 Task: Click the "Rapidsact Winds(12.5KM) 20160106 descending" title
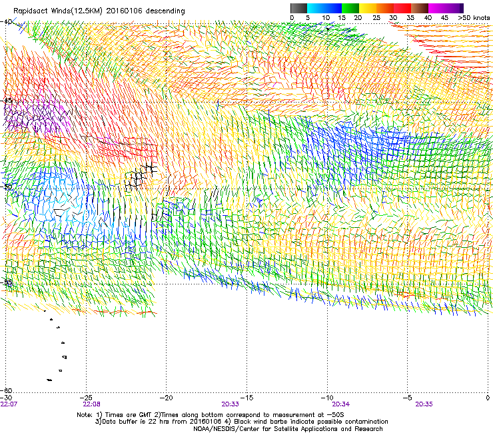pos(99,11)
